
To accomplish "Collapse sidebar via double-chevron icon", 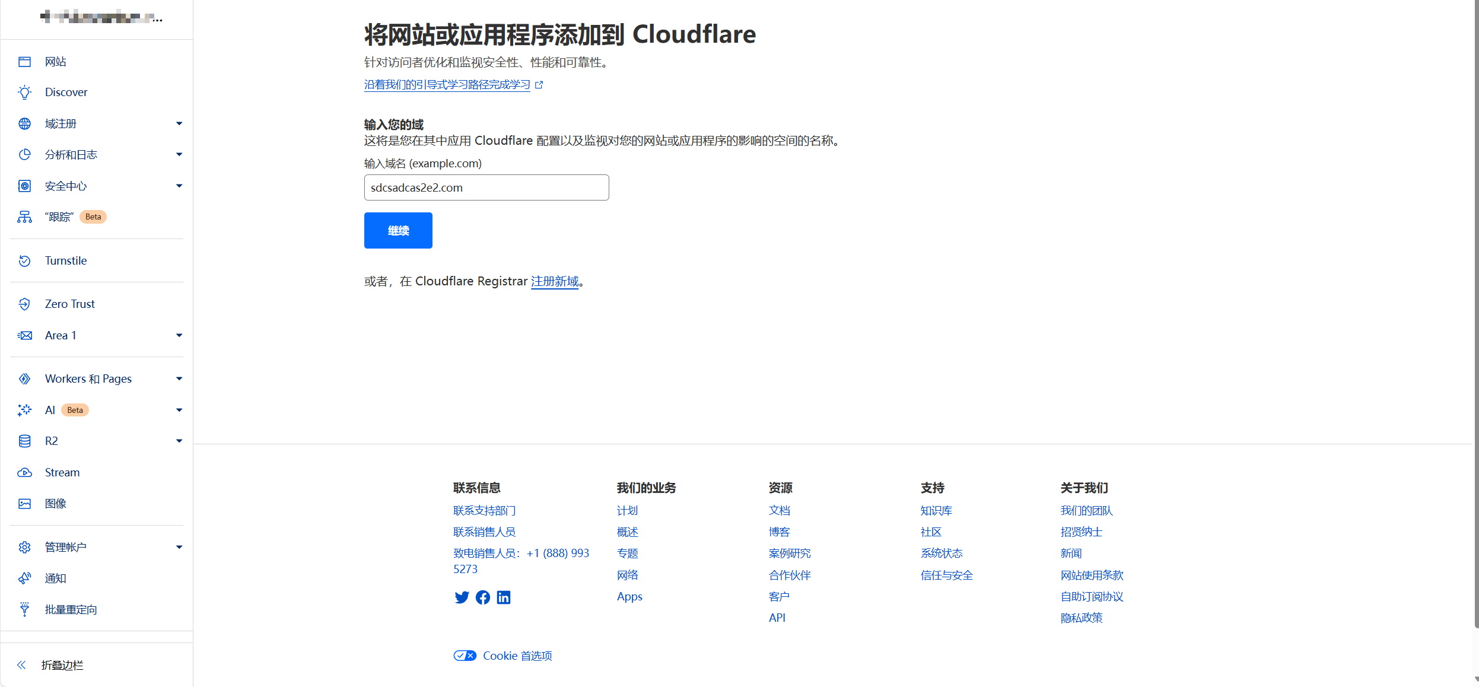I will pyautogui.click(x=21, y=665).
